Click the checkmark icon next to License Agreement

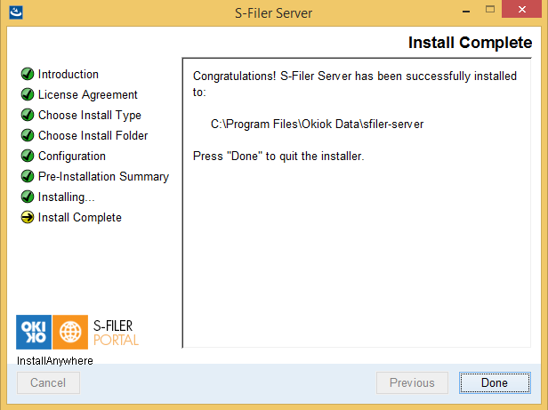28,94
